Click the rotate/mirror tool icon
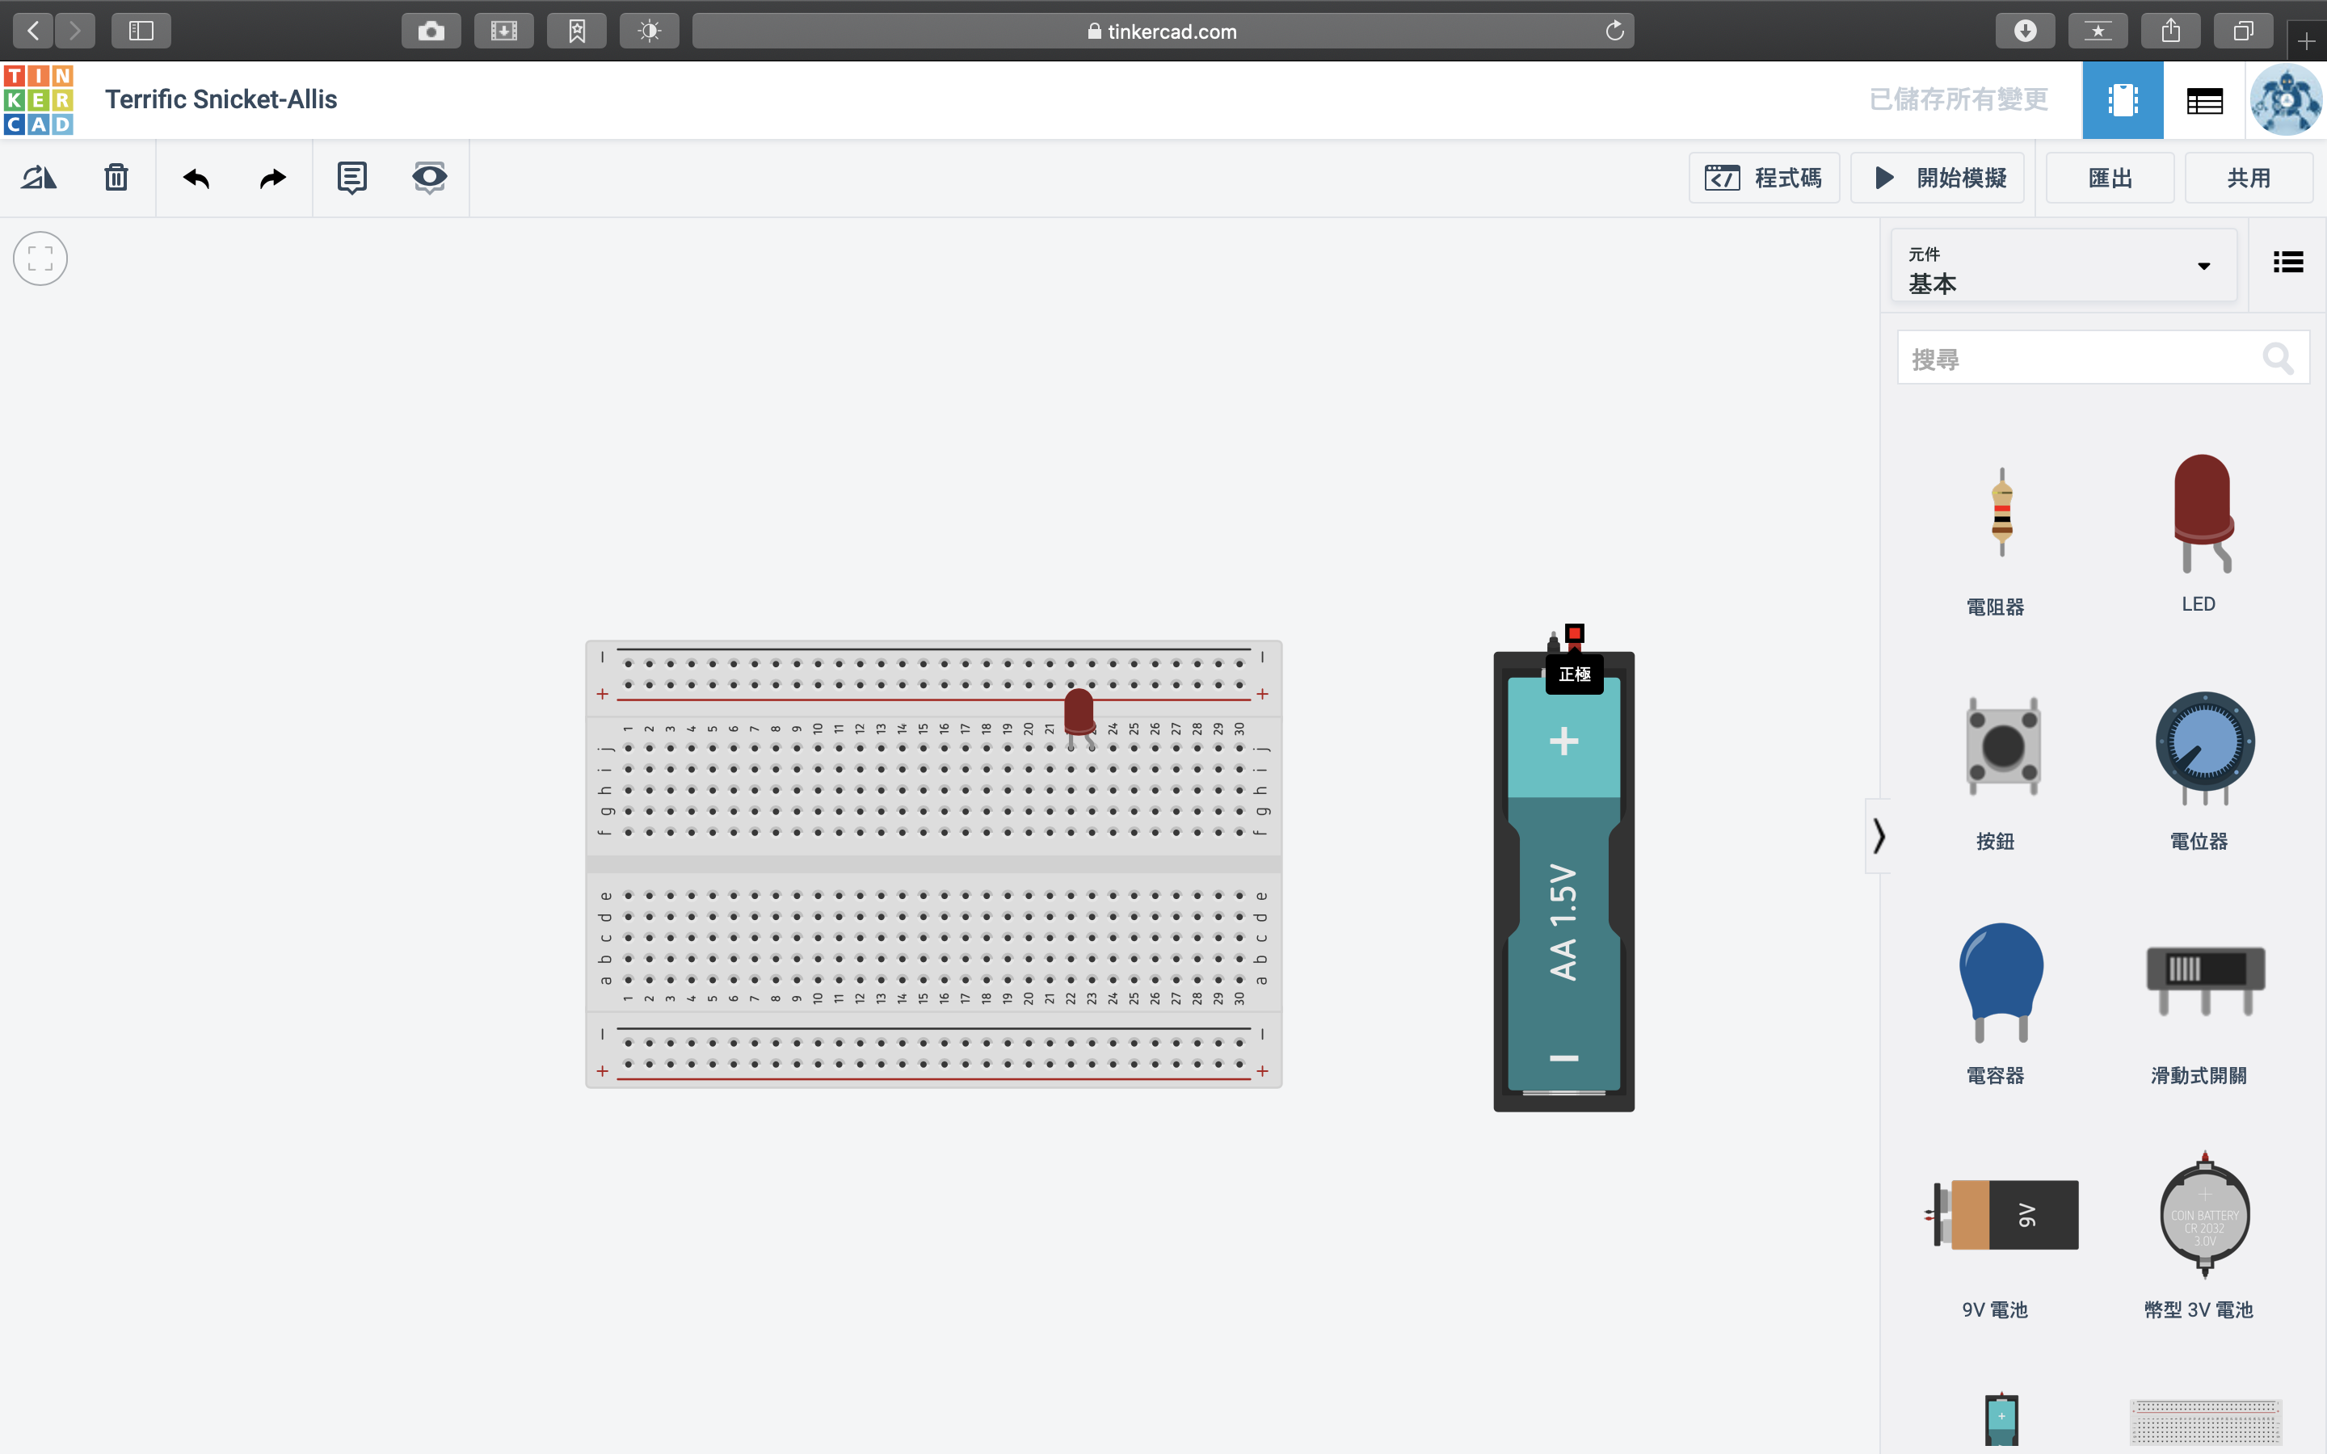 [40, 178]
